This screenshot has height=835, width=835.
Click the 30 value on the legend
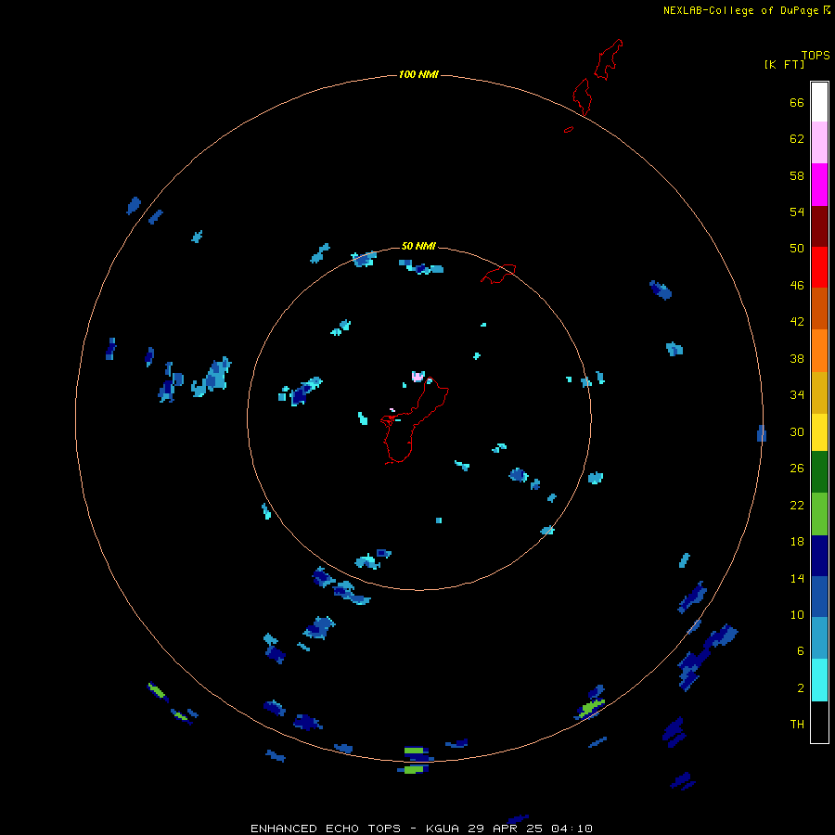[x=797, y=431]
